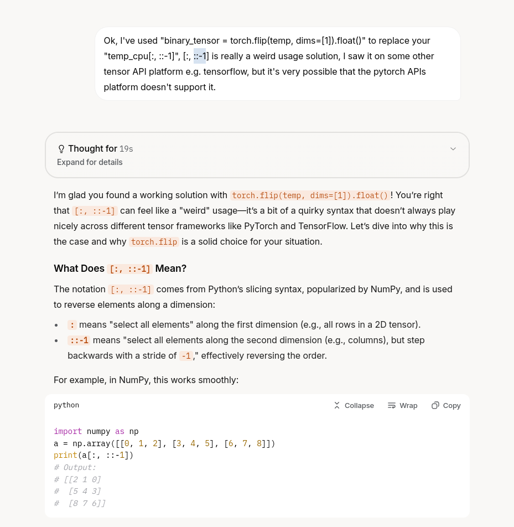The image size is (514, 527).
Task: Click the lightbulb icon beside Thought
Action: click(61, 149)
